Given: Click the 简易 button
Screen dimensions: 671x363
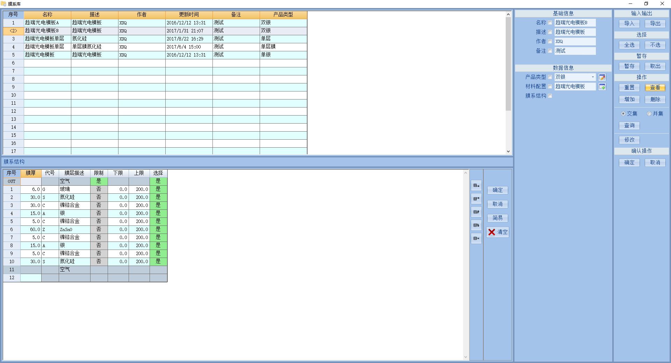Looking at the screenshot, I should pyautogui.click(x=498, y=218).
